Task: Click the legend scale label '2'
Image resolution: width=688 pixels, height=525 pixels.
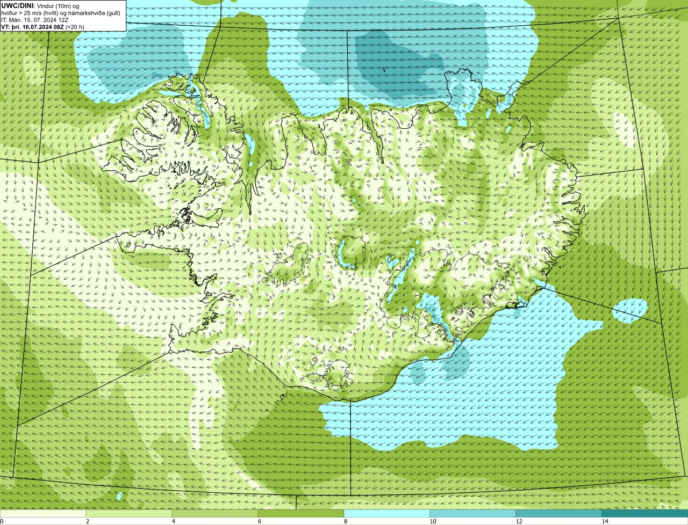Action: pyautogui.click(x=87, y=521)
